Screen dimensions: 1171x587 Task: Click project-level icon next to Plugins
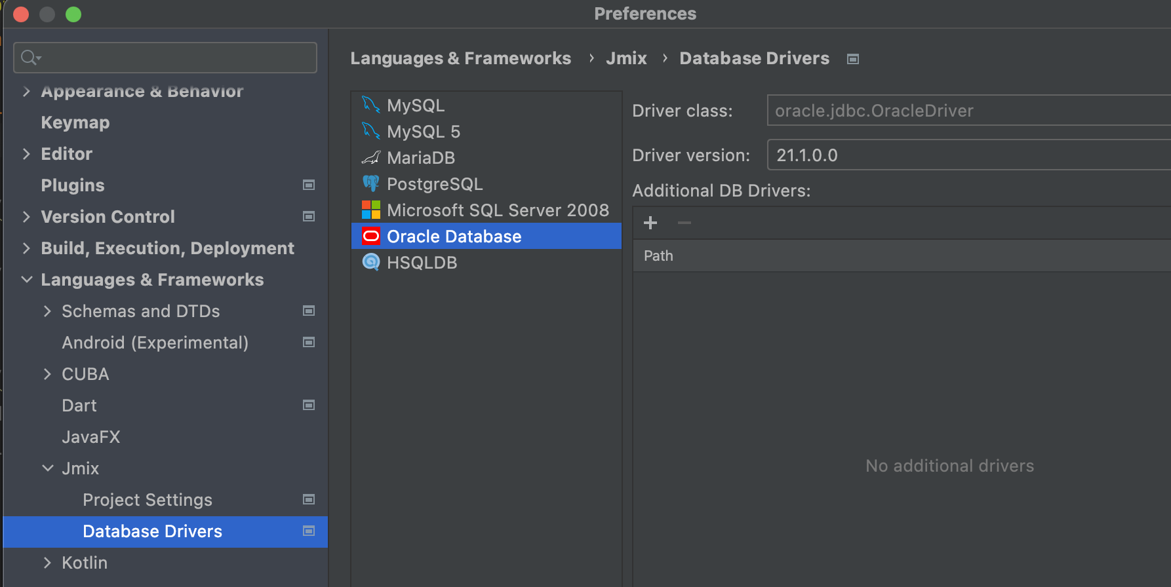tap(309, 185)
